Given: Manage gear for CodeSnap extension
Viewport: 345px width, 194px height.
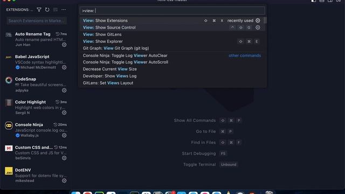Looking at the screenshot, I should pyautogui.click(x=64, y=90).
